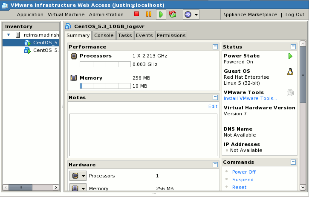Click the Suspend command link
The width and height of the screenshot is (309, 197).
pos(243,180)
